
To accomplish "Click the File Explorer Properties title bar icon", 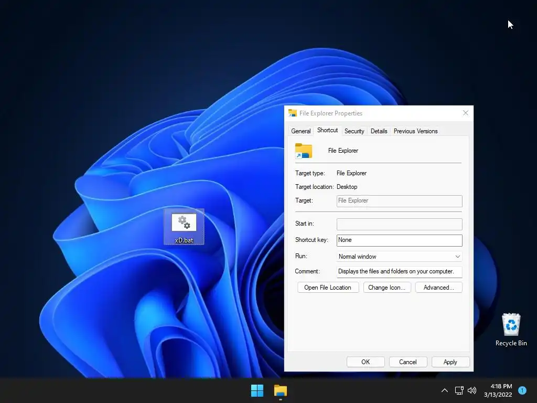I will [293, 113].
